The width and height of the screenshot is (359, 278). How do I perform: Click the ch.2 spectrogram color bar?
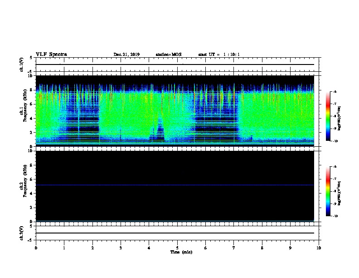(328, 191)
